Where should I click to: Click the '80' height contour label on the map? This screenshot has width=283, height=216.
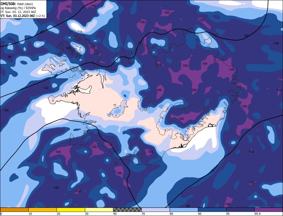(x=42, y=32)
